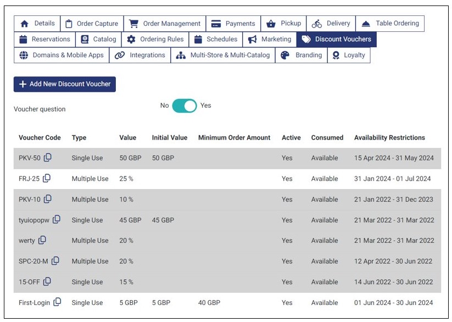
Task: Click the shopping cart icon on Order Management
Action: pos(133,24)
